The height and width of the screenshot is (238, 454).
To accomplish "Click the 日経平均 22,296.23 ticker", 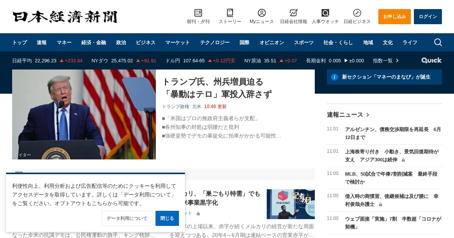I will [47, 60].
